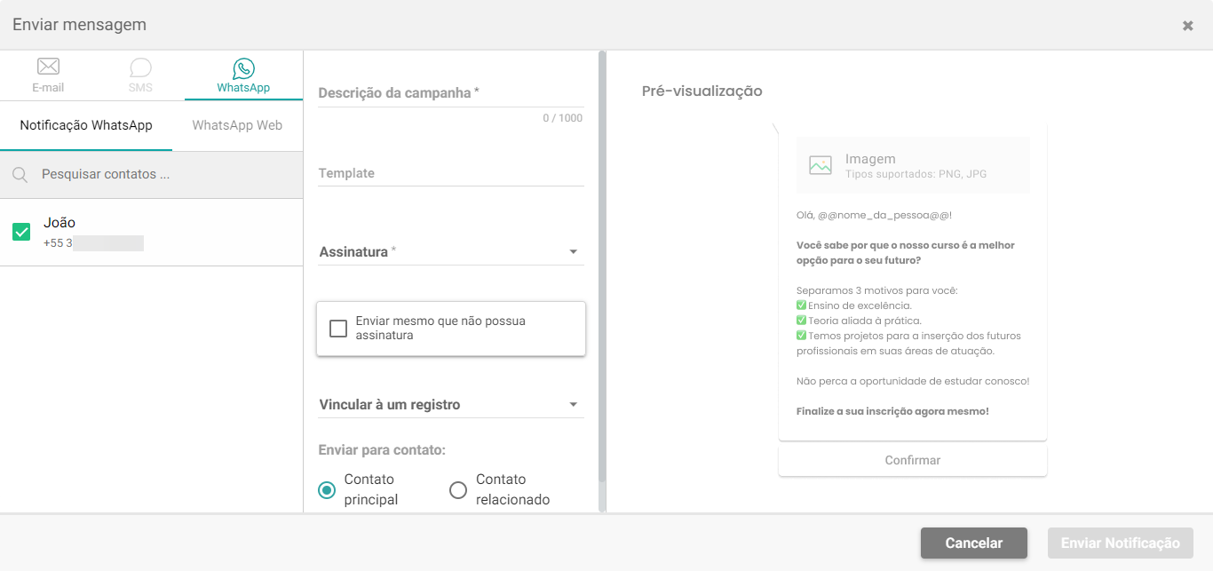Click the image placeholder icon in preview
Viewport: 1213px width, 571px height.
(821, 165)
